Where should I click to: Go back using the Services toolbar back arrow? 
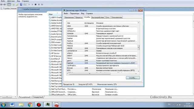click(1, 5)
